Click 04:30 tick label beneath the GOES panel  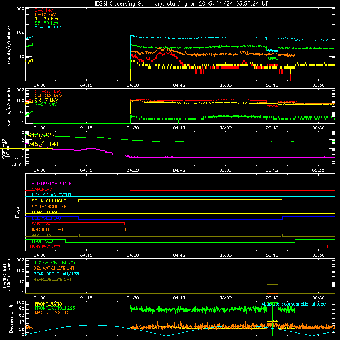[x=133, y=170]
